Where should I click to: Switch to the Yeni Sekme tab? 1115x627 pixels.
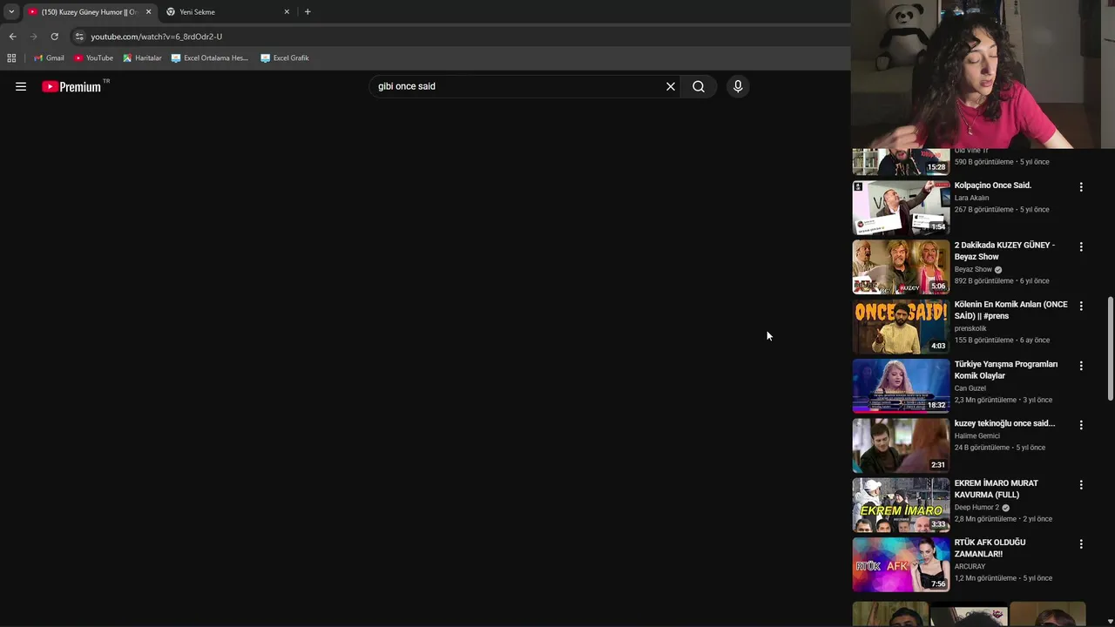click(226, 12)
